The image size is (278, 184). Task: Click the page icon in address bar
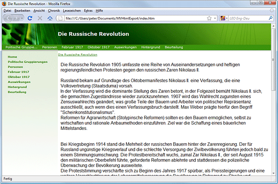click(61, 18)
